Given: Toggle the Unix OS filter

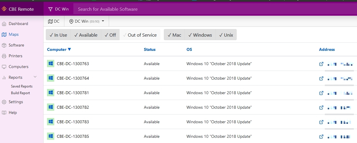Looking at the screenshot, I should (x=226, y=35).
